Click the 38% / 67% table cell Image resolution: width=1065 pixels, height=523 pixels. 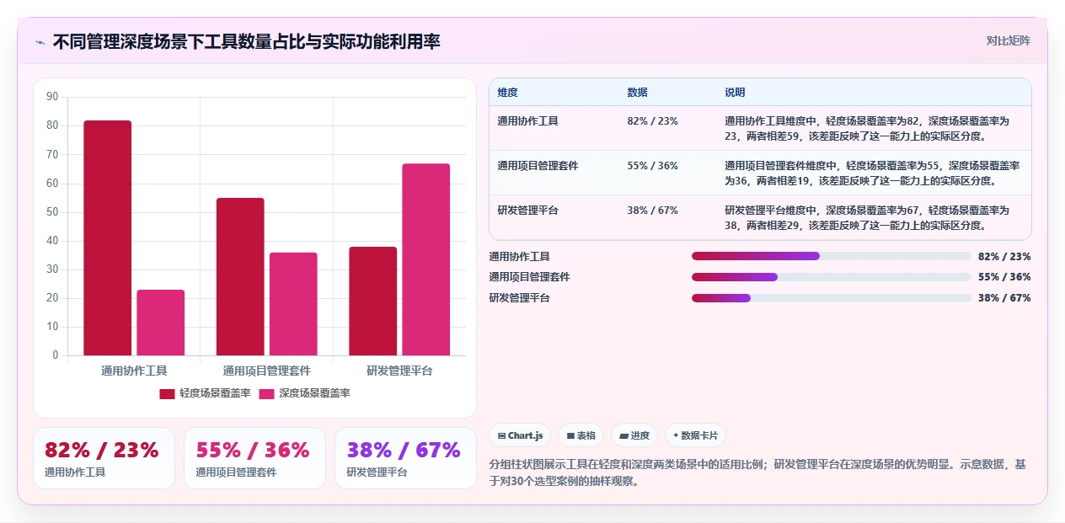pyautogui.click(x=653, y=211)
